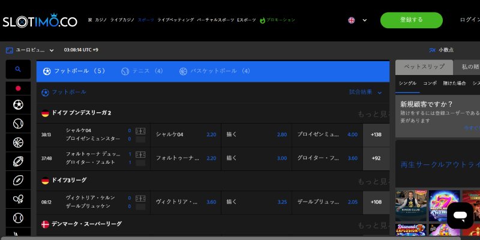Expand +92 more markets for フォルトゥーナ
This screenshot has height=240, width=480.
pos(376,158)
